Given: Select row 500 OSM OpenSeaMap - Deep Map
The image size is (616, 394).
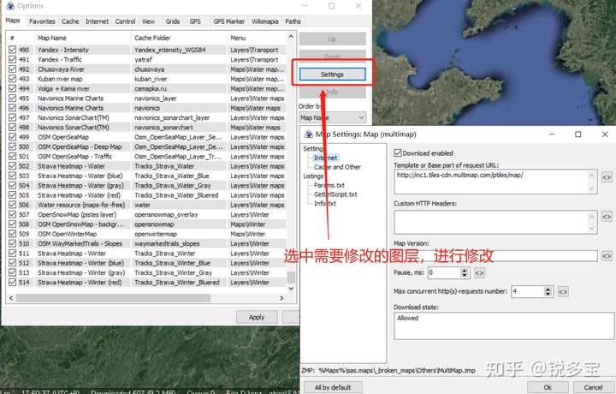Looking at the screenshot, I should [x=147, y=146].
